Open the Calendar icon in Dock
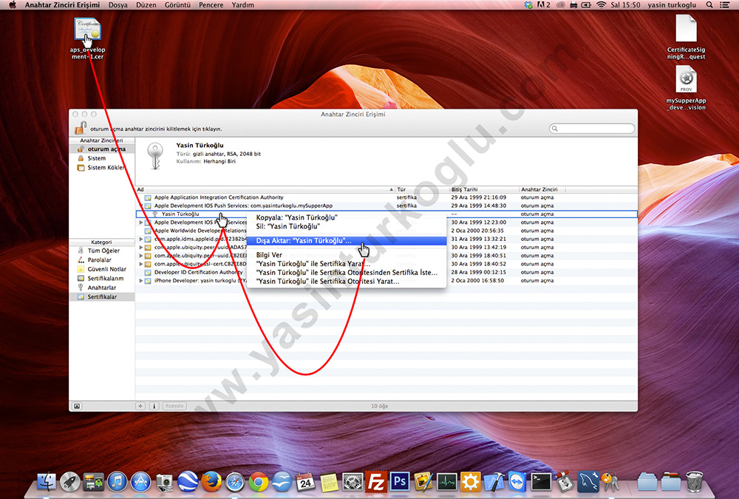This screenshot has height=499, width=739. click(305, 481)
